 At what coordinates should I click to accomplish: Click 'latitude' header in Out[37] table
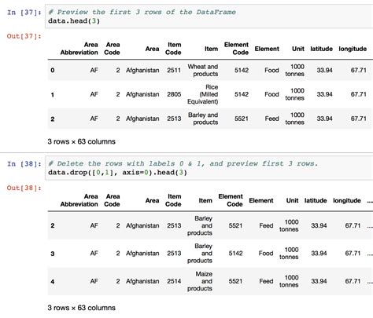click(x=321, y=49)
